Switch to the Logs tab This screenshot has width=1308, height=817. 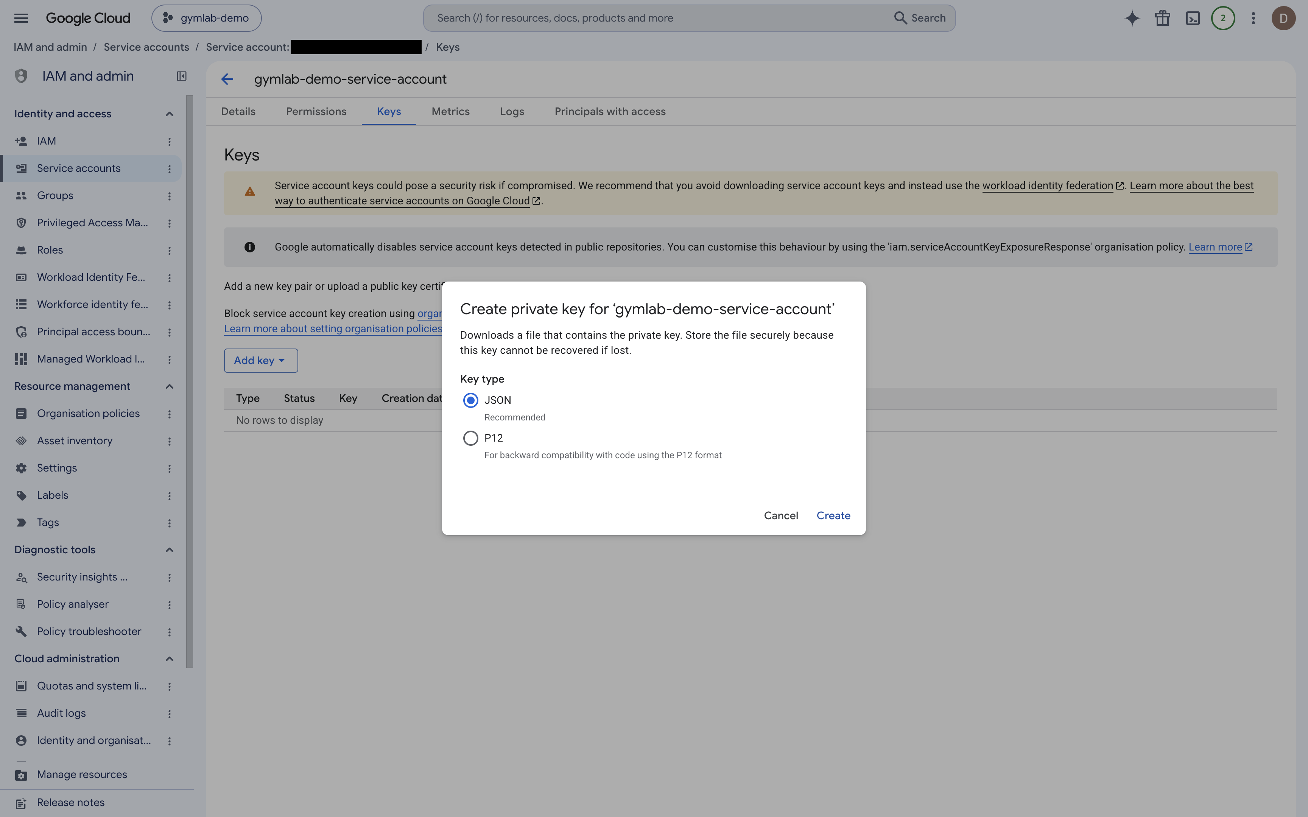coord(512,111)
